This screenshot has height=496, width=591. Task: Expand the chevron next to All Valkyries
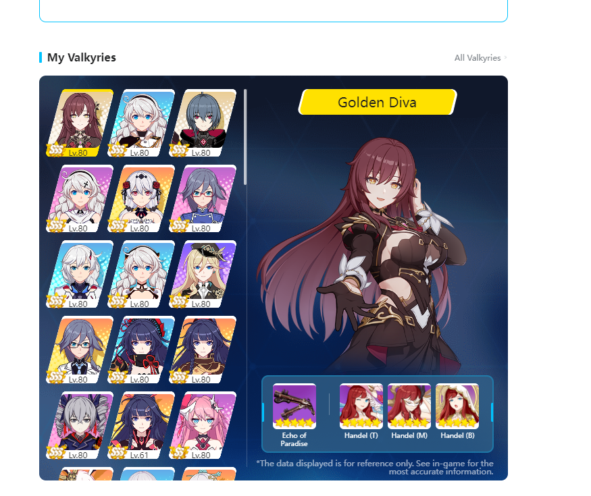pos(505,57)
